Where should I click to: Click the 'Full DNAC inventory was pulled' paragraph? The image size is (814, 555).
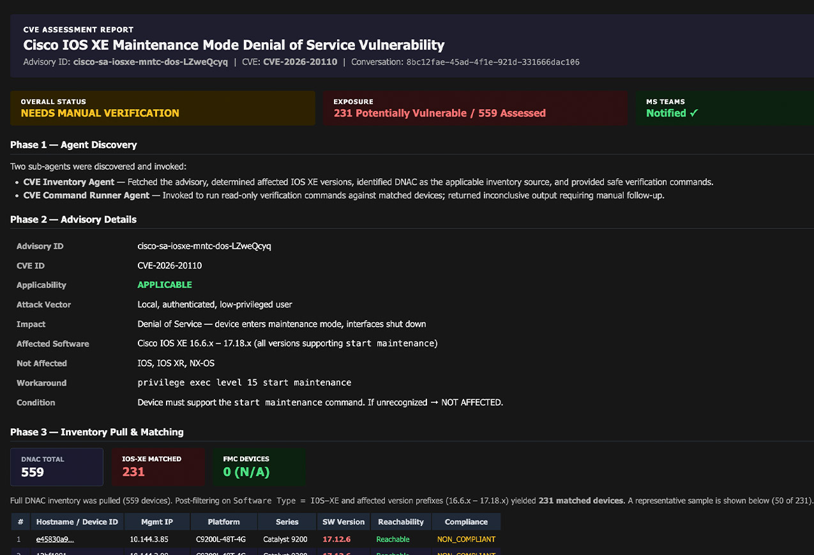click(x=412, y=501)
